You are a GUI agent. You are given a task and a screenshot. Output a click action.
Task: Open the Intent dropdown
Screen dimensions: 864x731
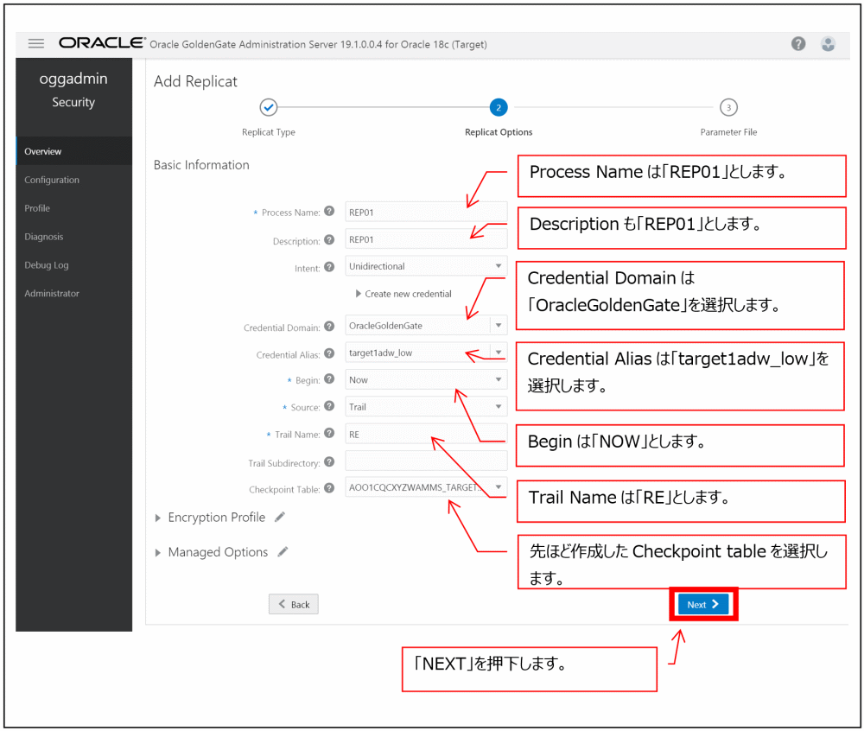click(426, 266)
